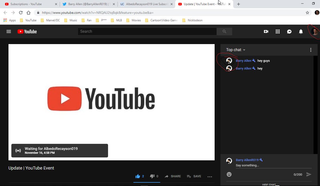Click 'Waiting for AlbedoRecayson019' banner
This screenshot has height=186, width=320.
click(x=59, y=150)
